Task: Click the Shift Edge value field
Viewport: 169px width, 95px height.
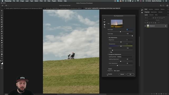Action: click(x=130, y=30)
